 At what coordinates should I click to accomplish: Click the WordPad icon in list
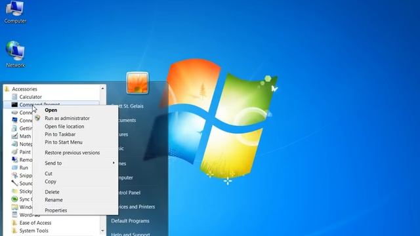click(14, 215)
